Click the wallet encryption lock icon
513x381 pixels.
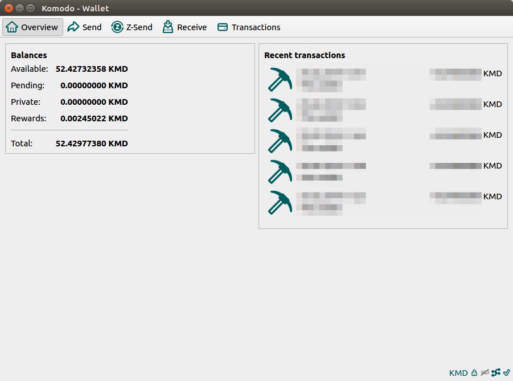pos(474,372)
